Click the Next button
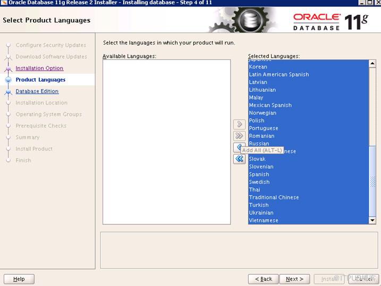381x286 pixels. click(294, 279)
